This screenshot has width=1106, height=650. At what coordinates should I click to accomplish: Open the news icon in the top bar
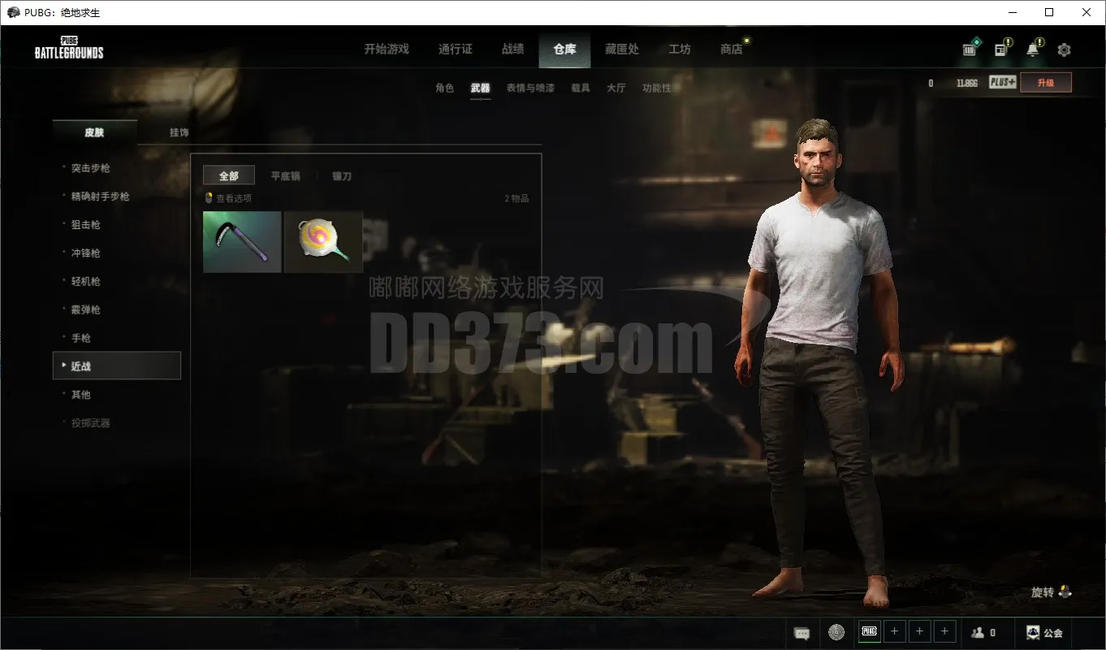pyautogui.click(x=1001, y=49)
